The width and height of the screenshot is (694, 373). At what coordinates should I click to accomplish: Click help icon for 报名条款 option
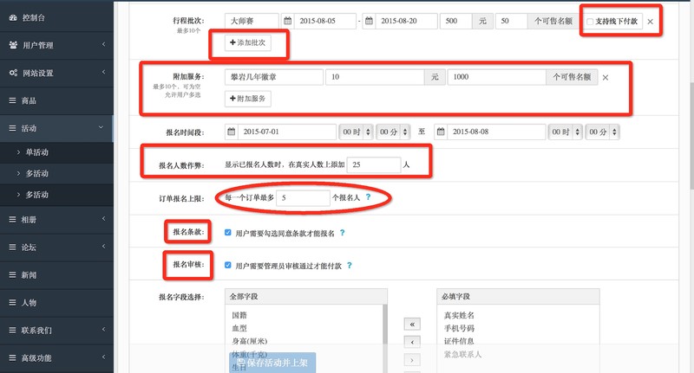[x=342, y=233]
